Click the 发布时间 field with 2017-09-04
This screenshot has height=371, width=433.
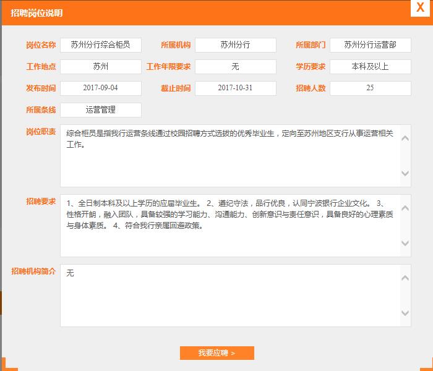pyautogui.click(x=100, y=88)
